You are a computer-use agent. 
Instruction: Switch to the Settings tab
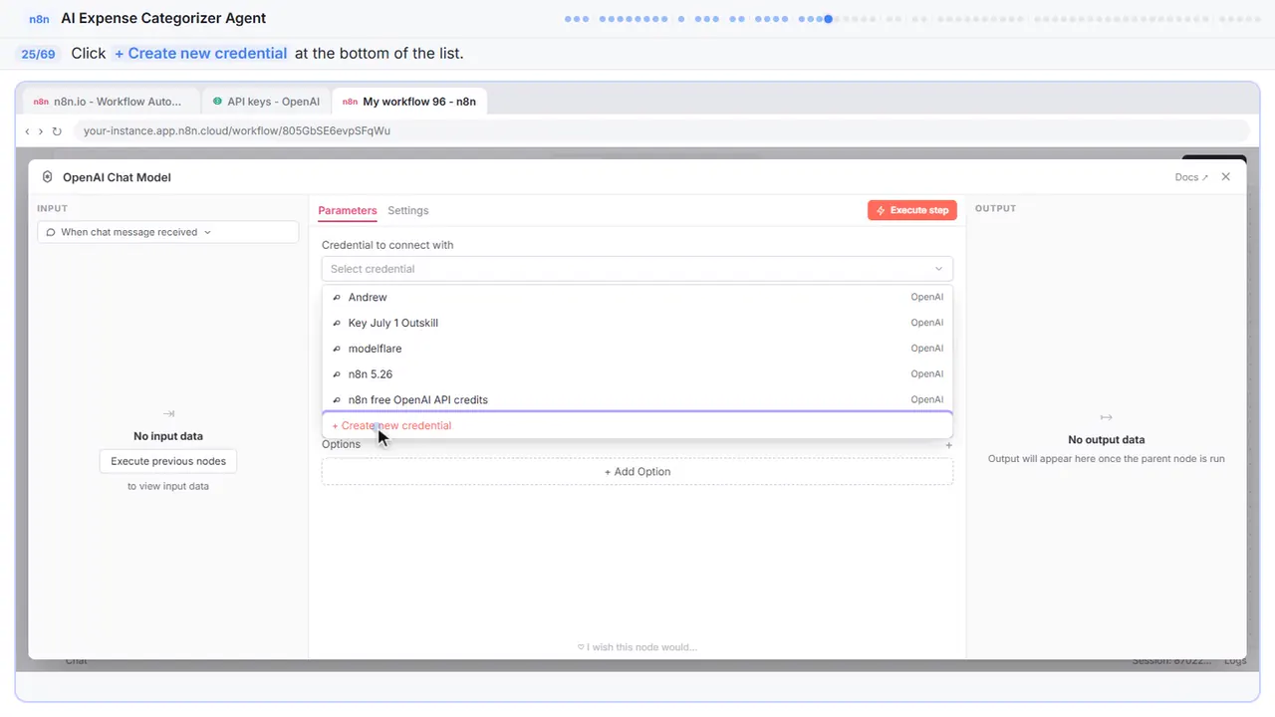point(408,210)
